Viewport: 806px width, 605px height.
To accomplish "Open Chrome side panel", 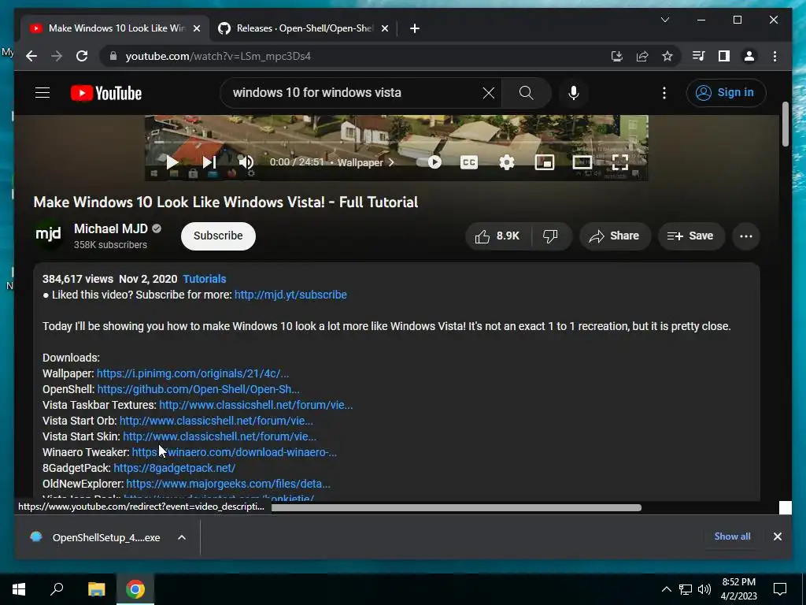I will coord(724,56).
